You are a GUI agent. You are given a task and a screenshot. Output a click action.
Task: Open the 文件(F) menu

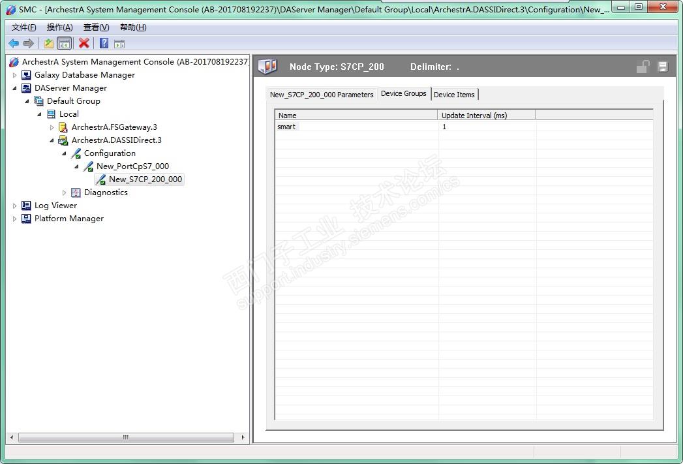24,27
